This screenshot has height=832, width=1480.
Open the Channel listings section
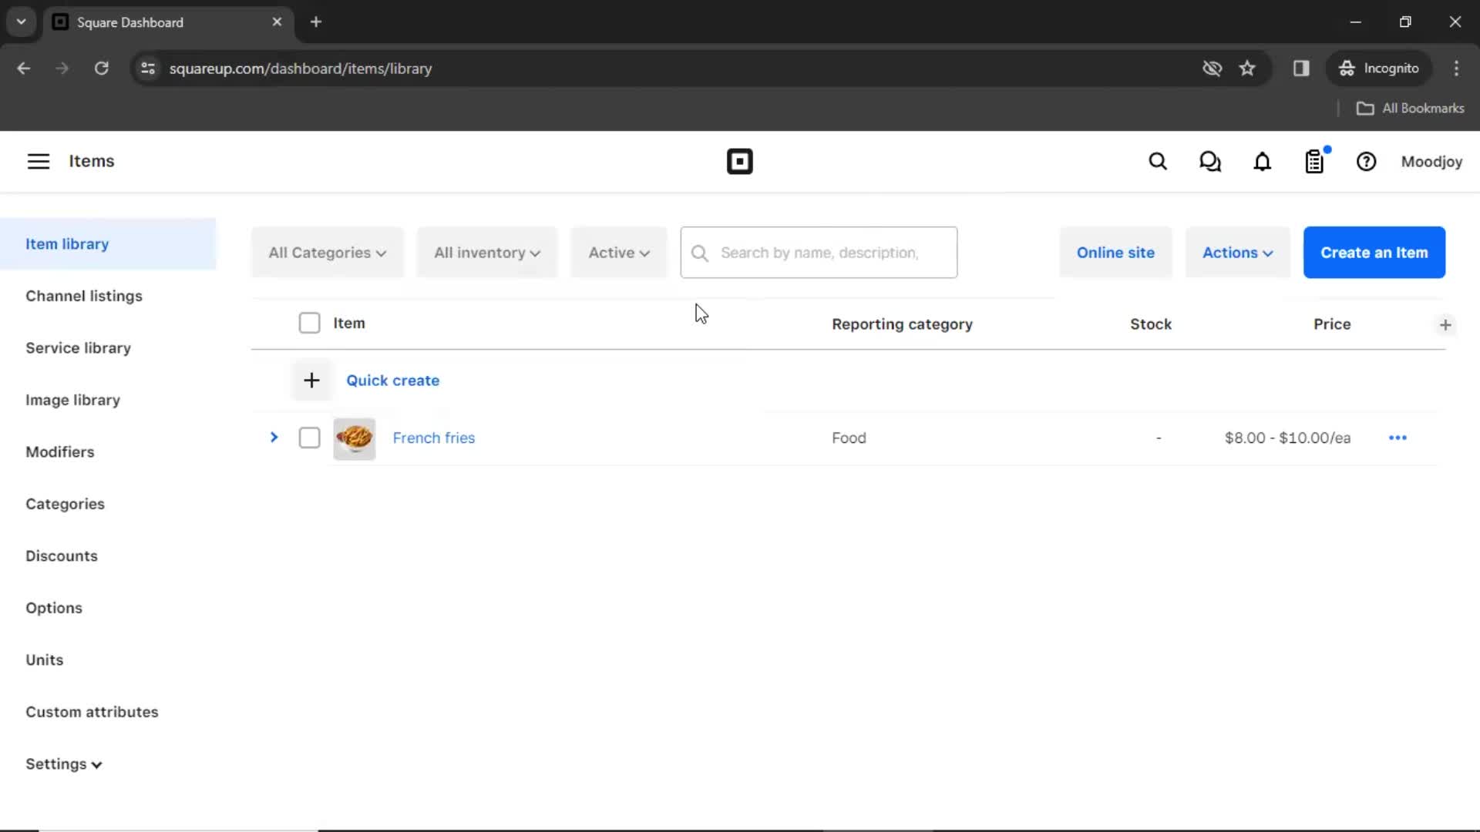pos(83,296)
